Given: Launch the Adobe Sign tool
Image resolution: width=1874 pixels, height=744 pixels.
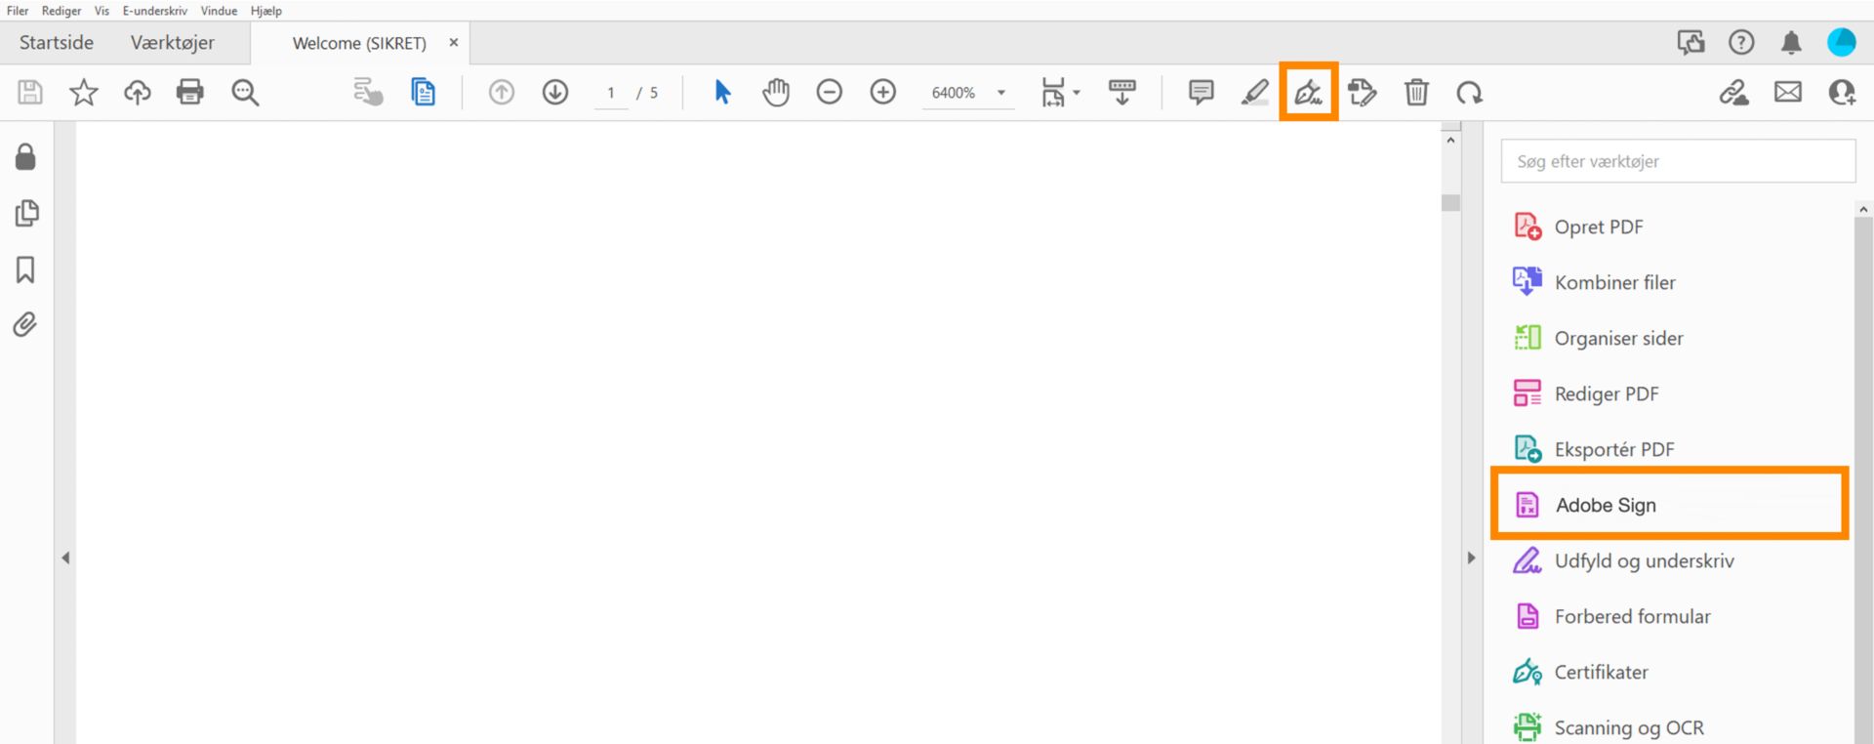Looking at the screenshot, I should coord(1670,505).
